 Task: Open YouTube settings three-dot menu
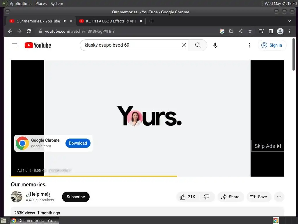click(249, 45)
